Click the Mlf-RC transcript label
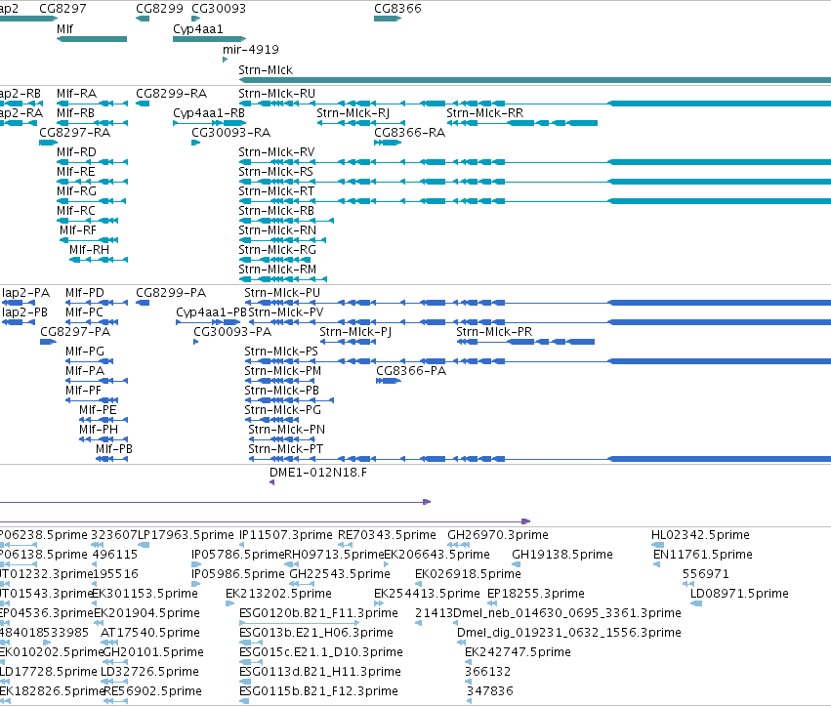The image size is (831, 706). 76,210
